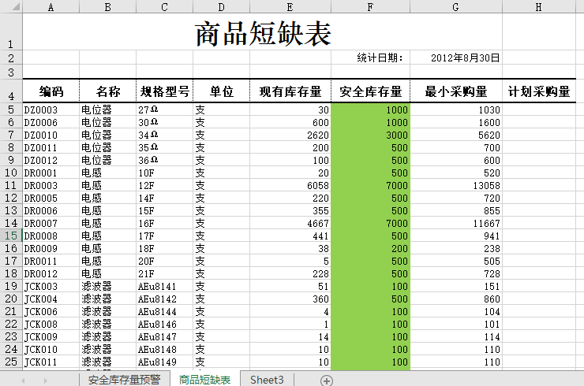Select column H header
The height and width of the screenshot is (386, 584).
coord(538,7)
